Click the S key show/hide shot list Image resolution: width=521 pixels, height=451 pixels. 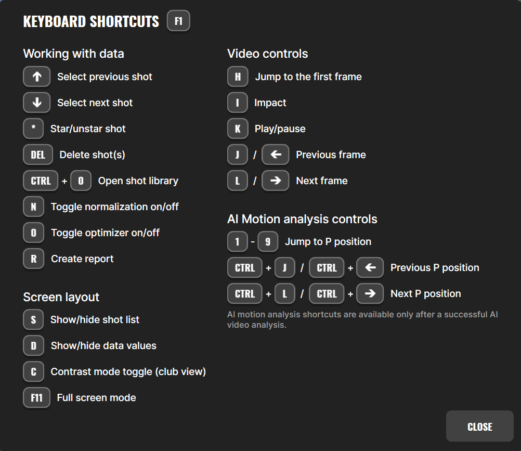[x=33, y=319]
